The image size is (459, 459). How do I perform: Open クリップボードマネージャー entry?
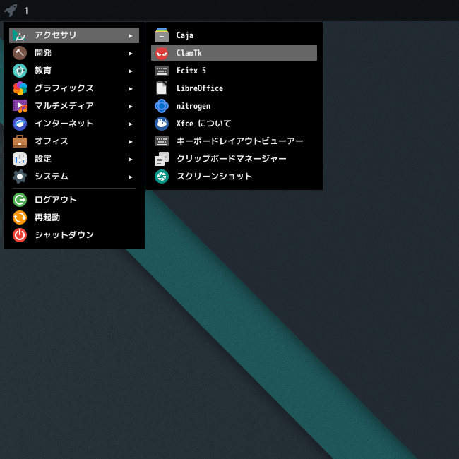coord(234,159)
